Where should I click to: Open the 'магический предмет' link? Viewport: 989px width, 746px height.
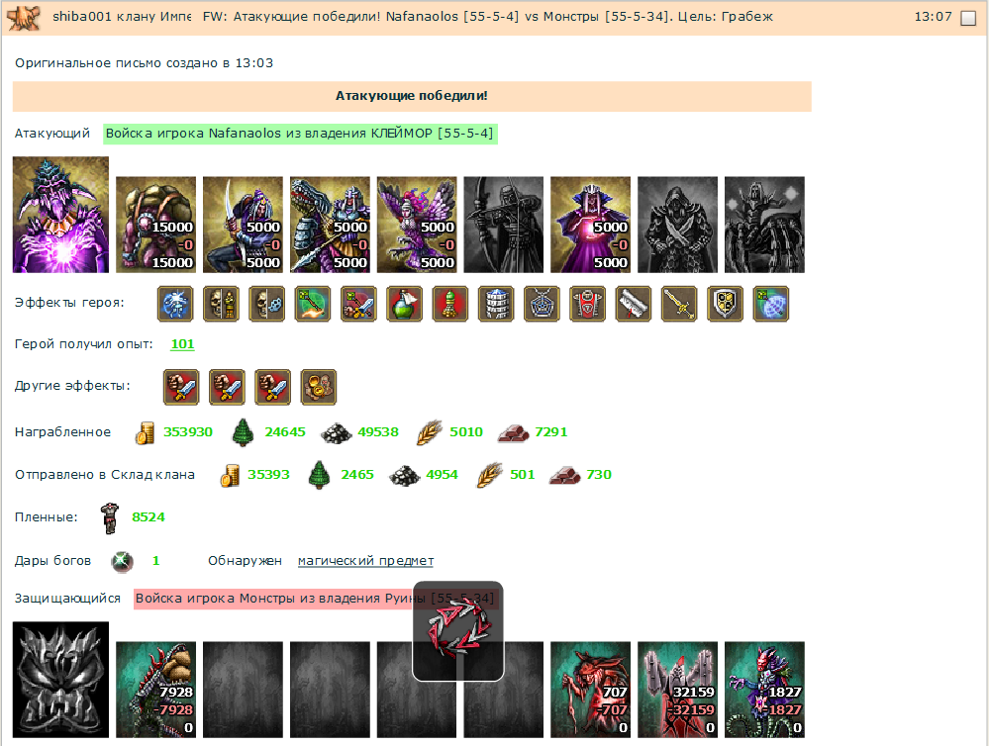(x=366, y=561)
